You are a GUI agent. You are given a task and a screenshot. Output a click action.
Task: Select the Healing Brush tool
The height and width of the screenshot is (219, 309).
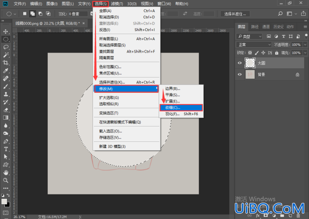pyautogui.click(x=6, y=78)
